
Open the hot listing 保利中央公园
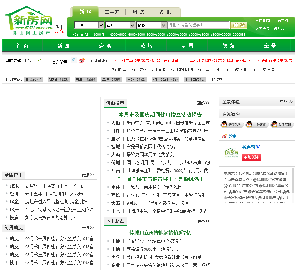(x=236, y=70)
